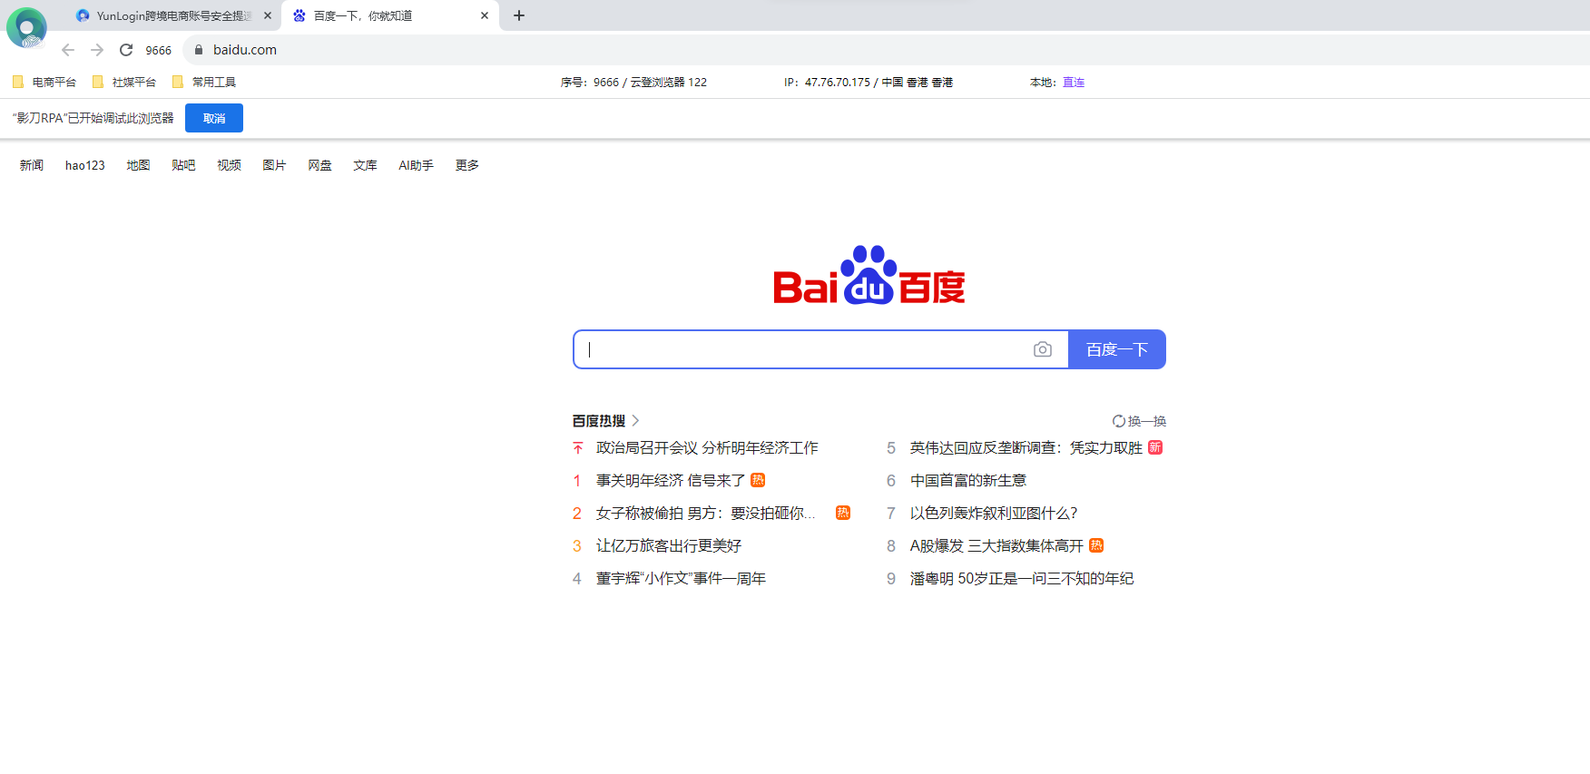The height and width of the screenshot is (774, 1590).
Task: Open headline 事关明年经济 信号来了
Action: pyautogui.click(x=671, y=480)
